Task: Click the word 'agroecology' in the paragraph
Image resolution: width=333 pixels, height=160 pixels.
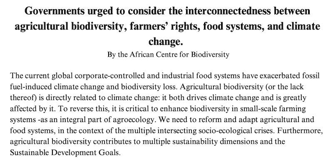Action: [x=132, y=120]
